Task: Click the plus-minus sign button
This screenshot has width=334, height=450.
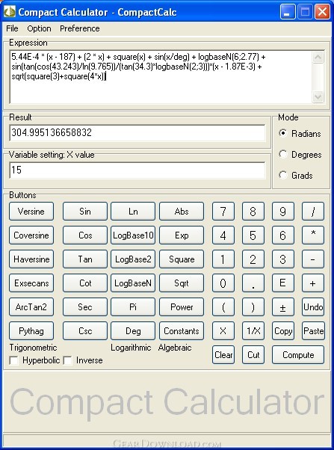Action: click(x=283, y=307)
